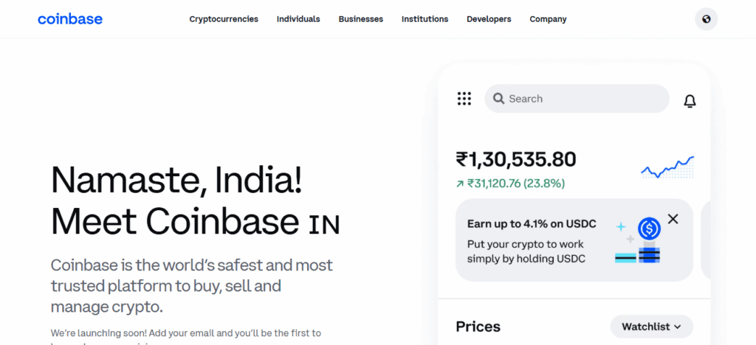
Task: Open the Cryptocurrencies menu
Action: [224, 19]
